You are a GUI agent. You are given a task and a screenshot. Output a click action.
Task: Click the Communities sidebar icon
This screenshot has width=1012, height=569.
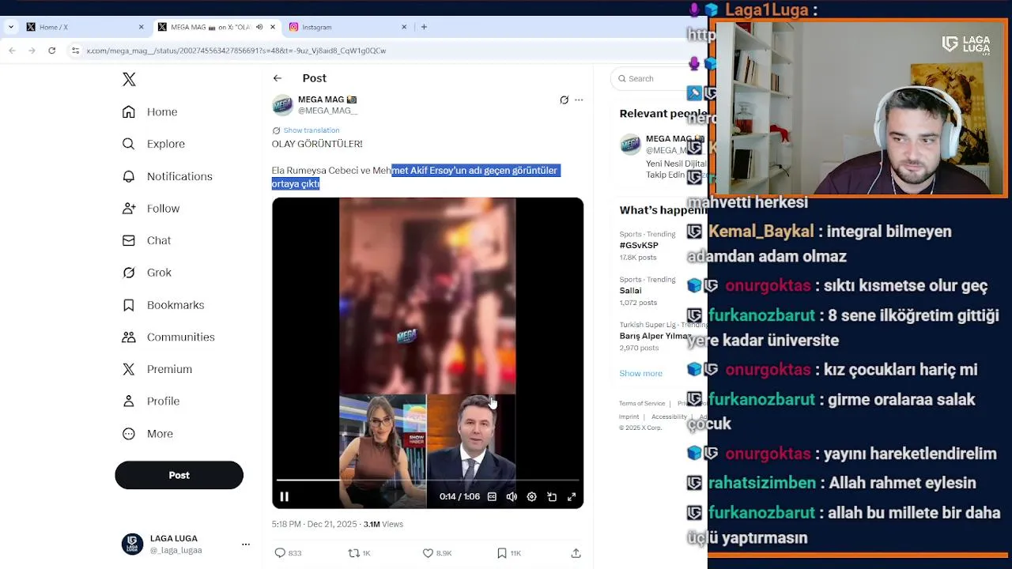click(x=129, y=337)
